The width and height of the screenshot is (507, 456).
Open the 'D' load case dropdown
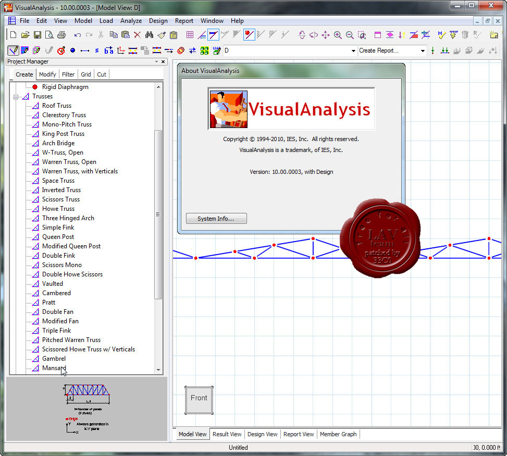coord(353,51)
